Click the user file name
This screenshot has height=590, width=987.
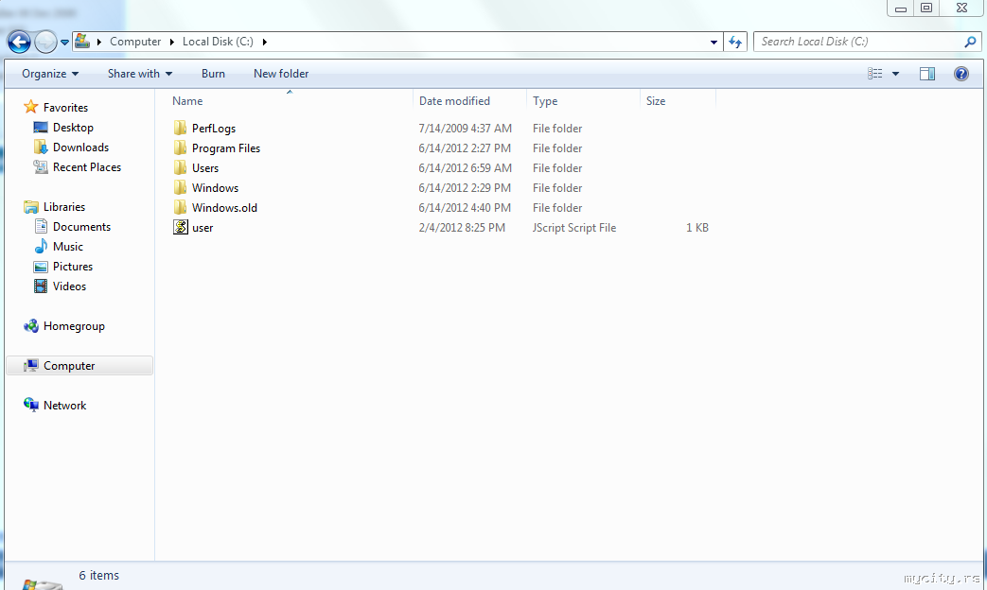coord(203,228)
